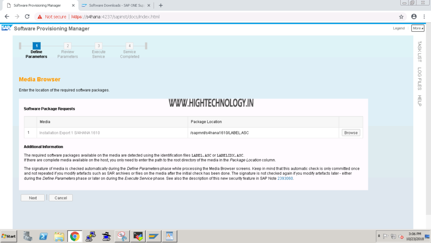431x243 pixels.
Task: Open the HELP side panel
Action: click(x=420, y=101)
